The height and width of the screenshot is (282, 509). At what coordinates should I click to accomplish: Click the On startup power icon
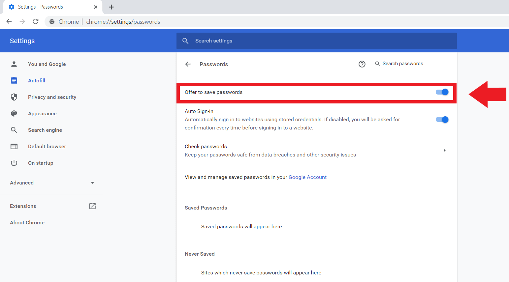pyautogui.click(x=14, y=163)
